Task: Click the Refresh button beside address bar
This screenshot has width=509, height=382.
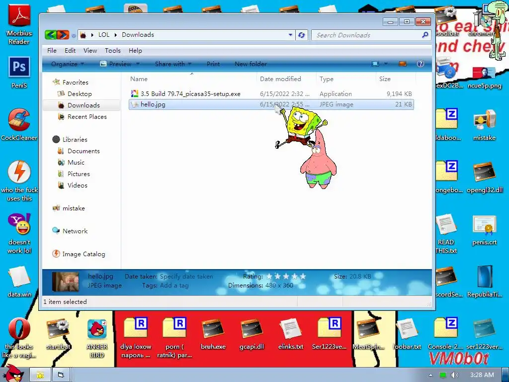Action: pyautogui.click(x=302, y=35)
